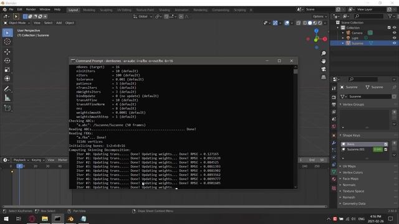
Task: Choose the Rotate tool
Action: coord(7,61)
